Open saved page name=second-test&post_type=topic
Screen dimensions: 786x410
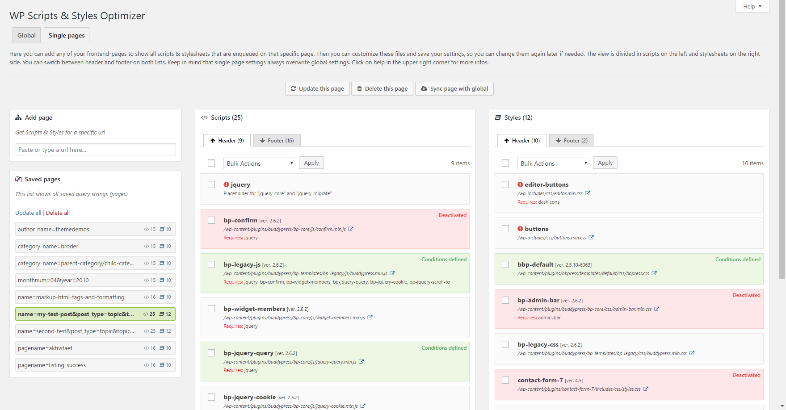pyautogui.click(x=95, y=331)
